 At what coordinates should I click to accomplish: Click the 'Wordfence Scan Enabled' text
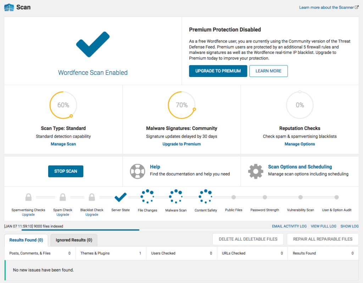(93, 72)
